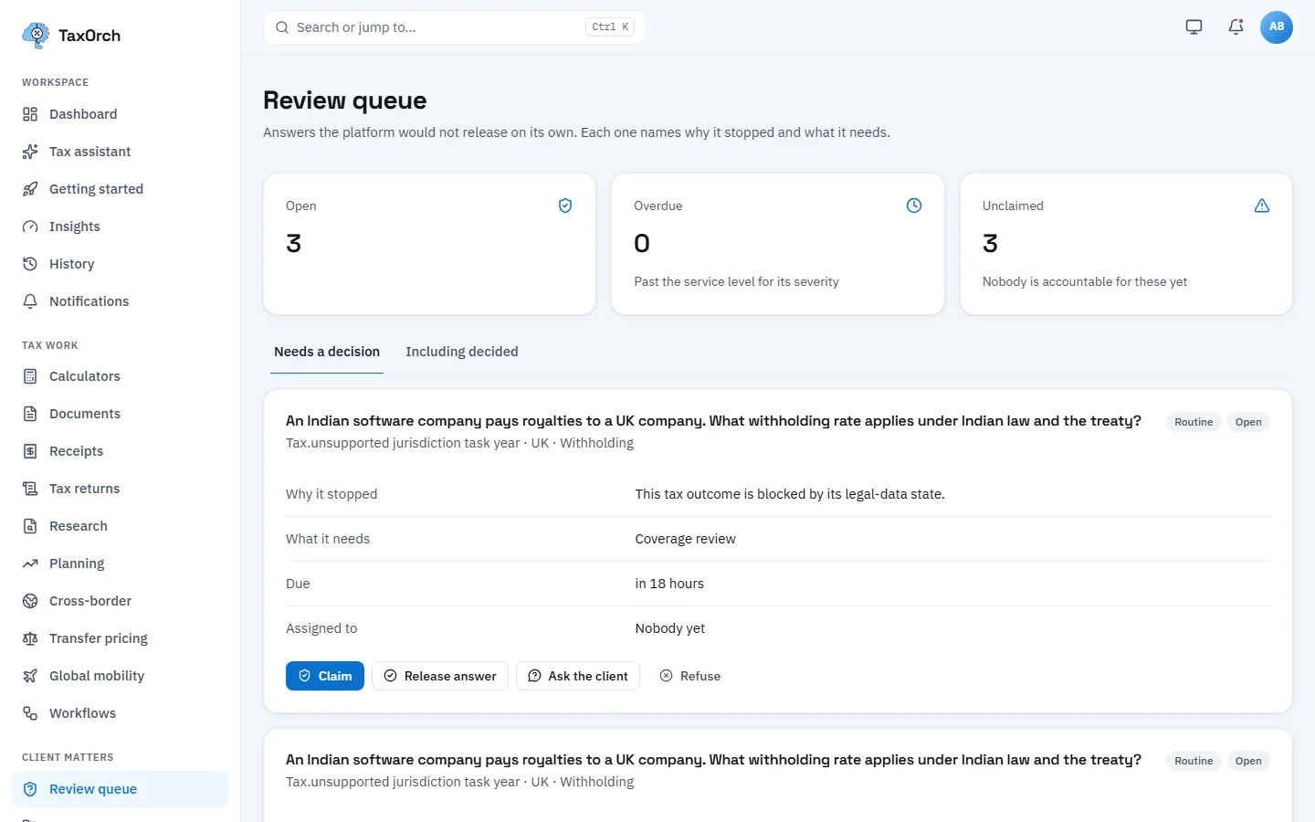1315x822 pixels.
Task: Focus the Search or jump to field
Action: (x=455, y=27)
